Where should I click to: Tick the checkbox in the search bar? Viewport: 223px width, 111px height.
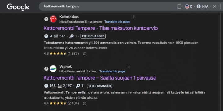tap(179, 6)
